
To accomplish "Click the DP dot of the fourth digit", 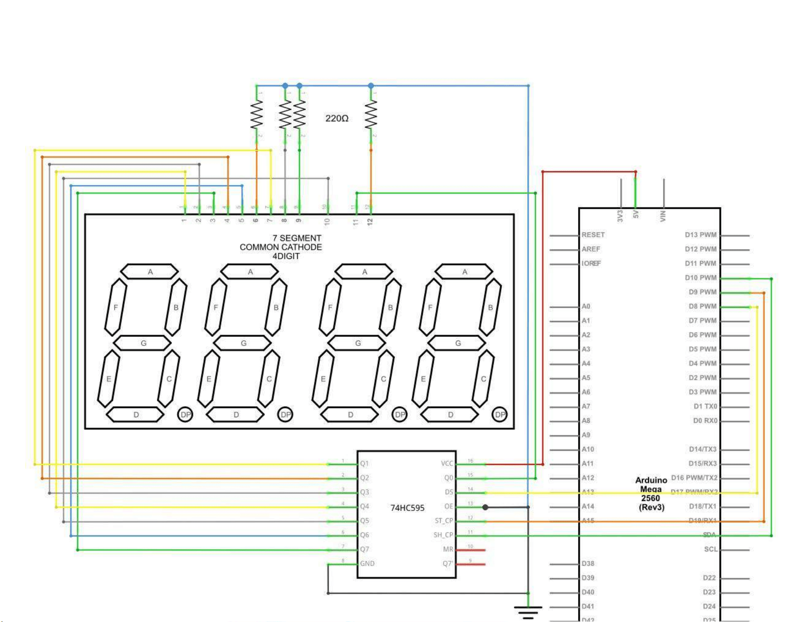I will (x=500, y=415).
